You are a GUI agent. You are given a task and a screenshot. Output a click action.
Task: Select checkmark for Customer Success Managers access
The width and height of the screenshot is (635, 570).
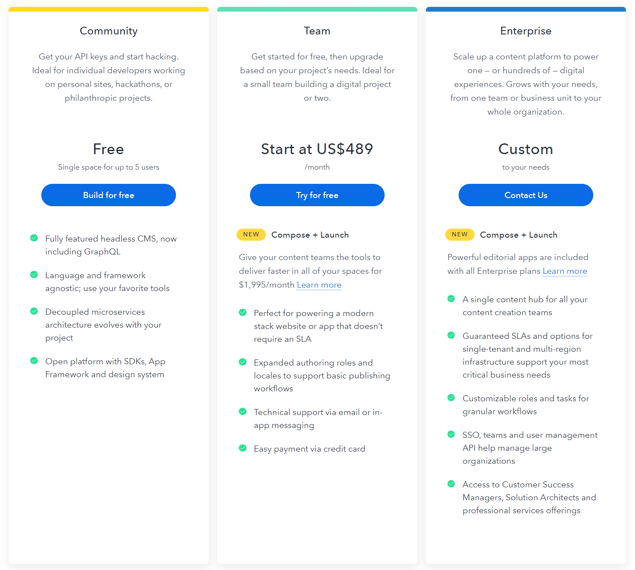coord(451,483)
